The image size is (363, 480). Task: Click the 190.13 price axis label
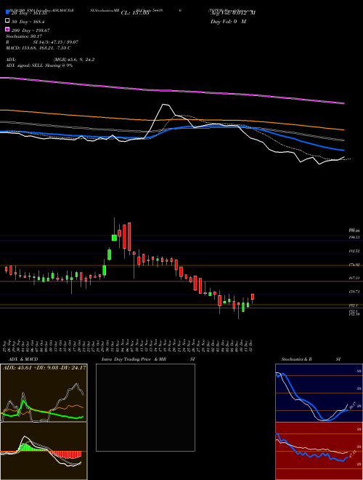coord(354,237)
